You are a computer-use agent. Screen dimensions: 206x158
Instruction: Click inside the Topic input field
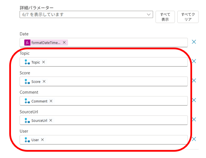click(x=104, y=62)
